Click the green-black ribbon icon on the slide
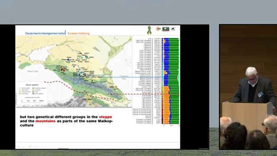Screen dimensions: 277x156 [149, 30]
